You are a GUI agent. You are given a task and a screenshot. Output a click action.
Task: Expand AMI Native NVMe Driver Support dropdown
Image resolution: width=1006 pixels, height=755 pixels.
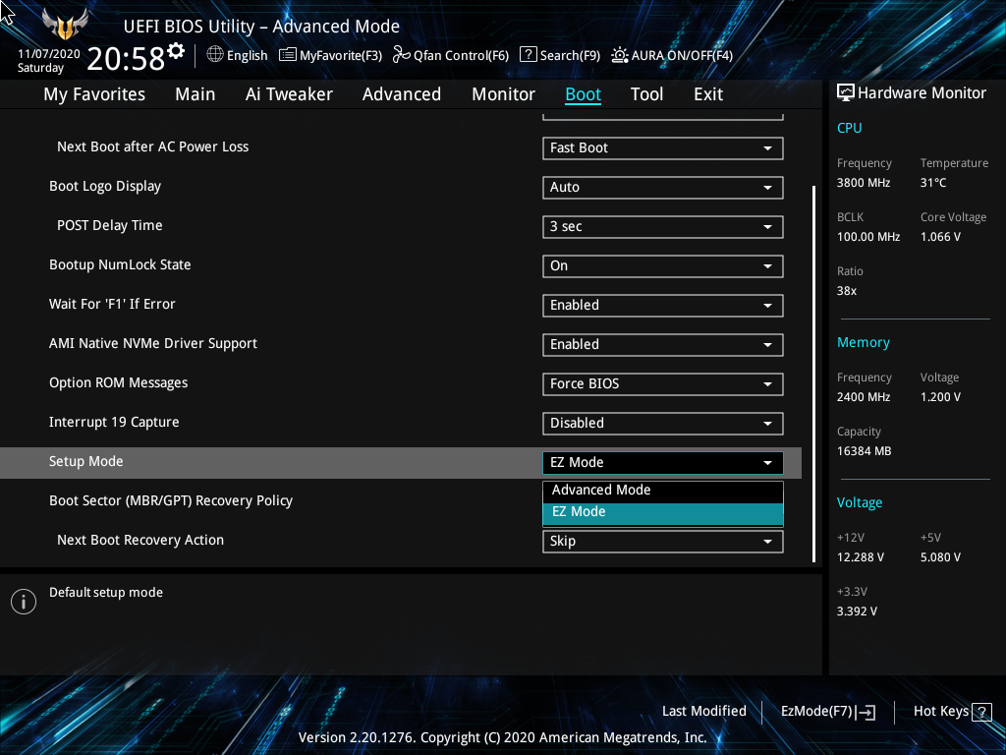click(663, 345)
